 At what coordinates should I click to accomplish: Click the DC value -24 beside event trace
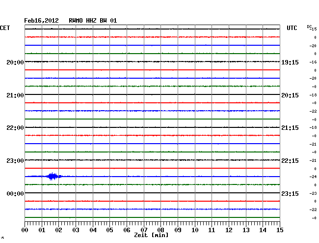313,177
